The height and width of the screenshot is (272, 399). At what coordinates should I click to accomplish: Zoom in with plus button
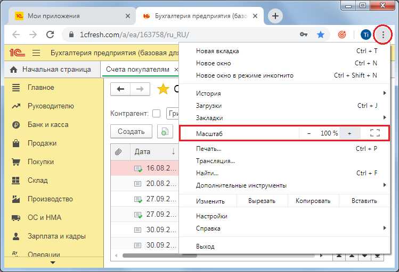tap(349, 133)
